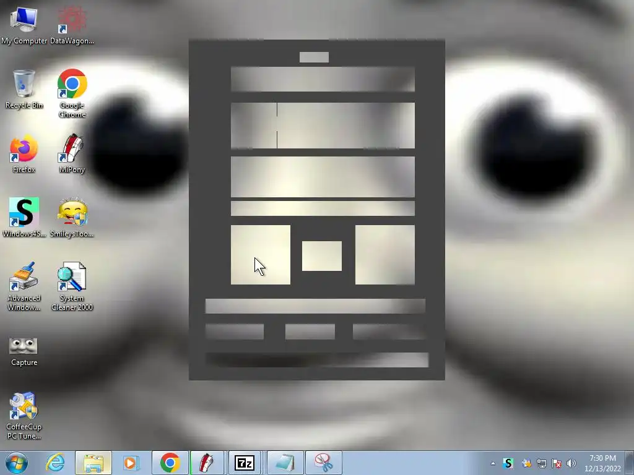Open the DataWagon desktop shortcut
The height and width of the screenshot is (475, 634).
[72, 25]
